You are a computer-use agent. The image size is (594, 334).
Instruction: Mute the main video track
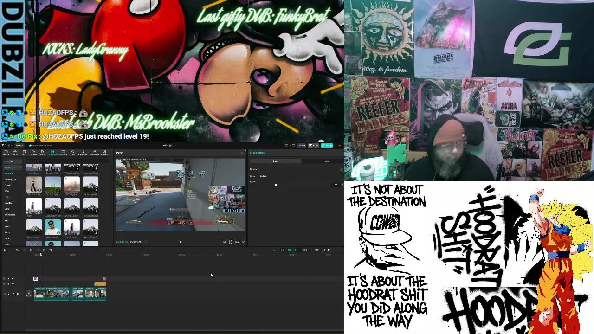pos(18,294)
